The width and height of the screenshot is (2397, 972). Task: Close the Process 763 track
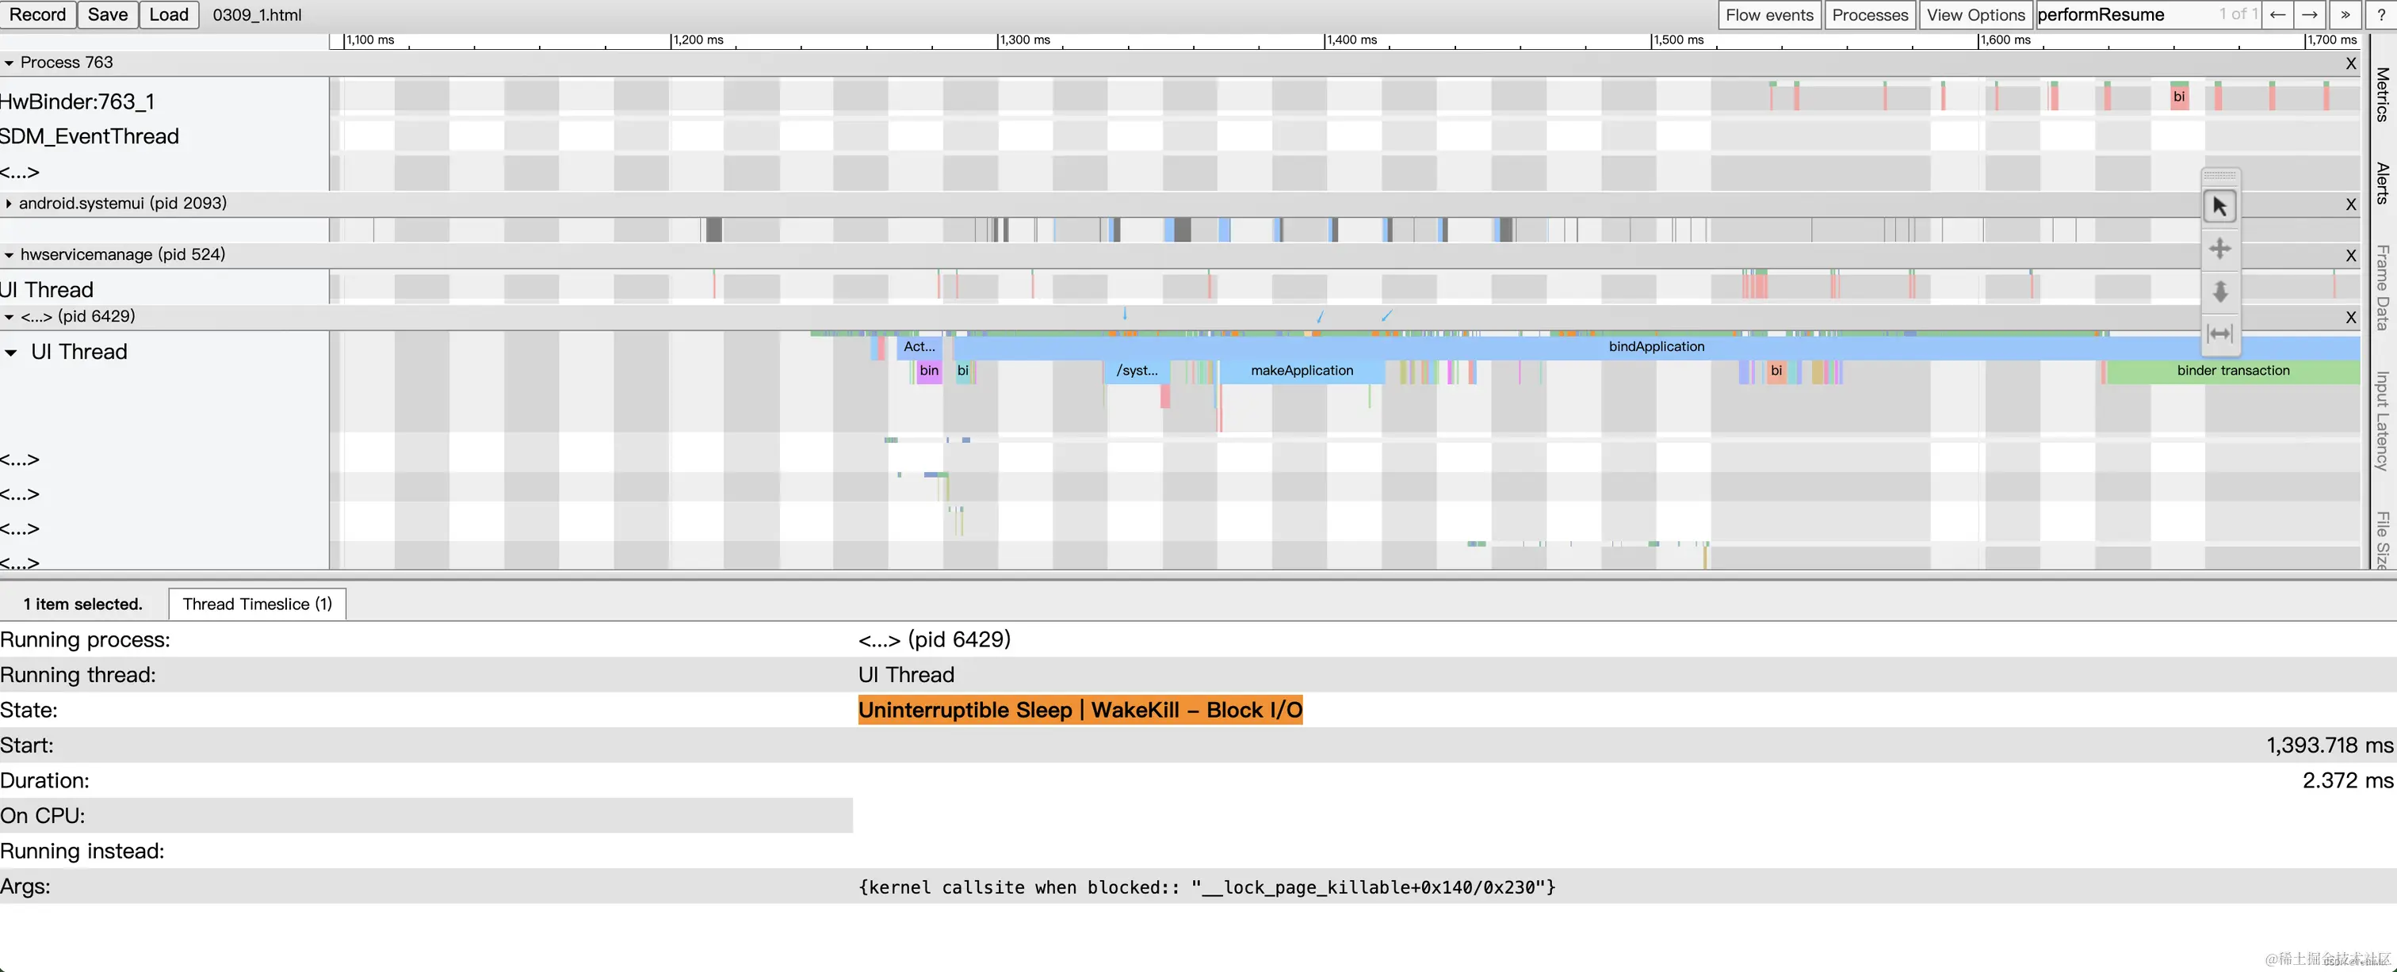[2350, 63]
